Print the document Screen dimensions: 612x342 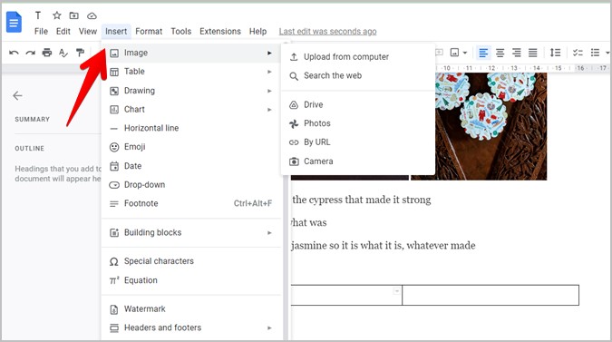click(x=47, y=53)
